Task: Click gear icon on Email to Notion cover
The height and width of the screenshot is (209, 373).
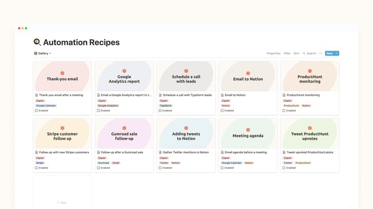Action: (x=248, y=73)
